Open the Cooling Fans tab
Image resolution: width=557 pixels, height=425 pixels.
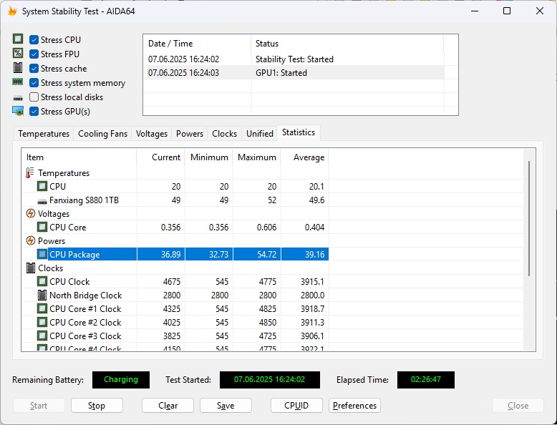click(x=103, y=134)
